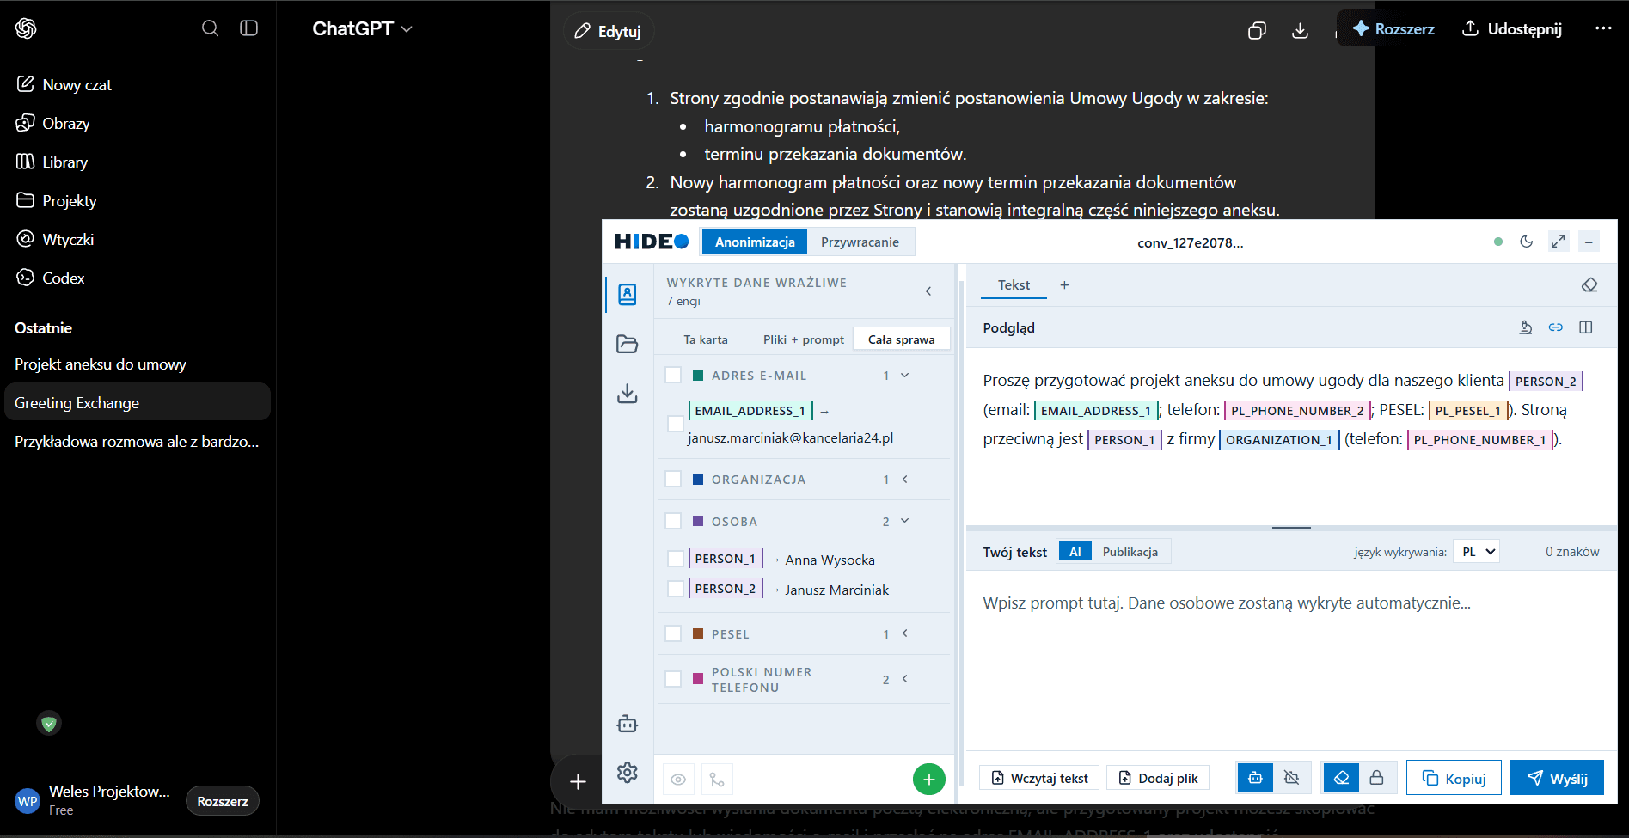Screen dimensions: 1629x838
Task: Enable robot AI mode toggle in bottom toolbar
Action: coord(1255,778)
